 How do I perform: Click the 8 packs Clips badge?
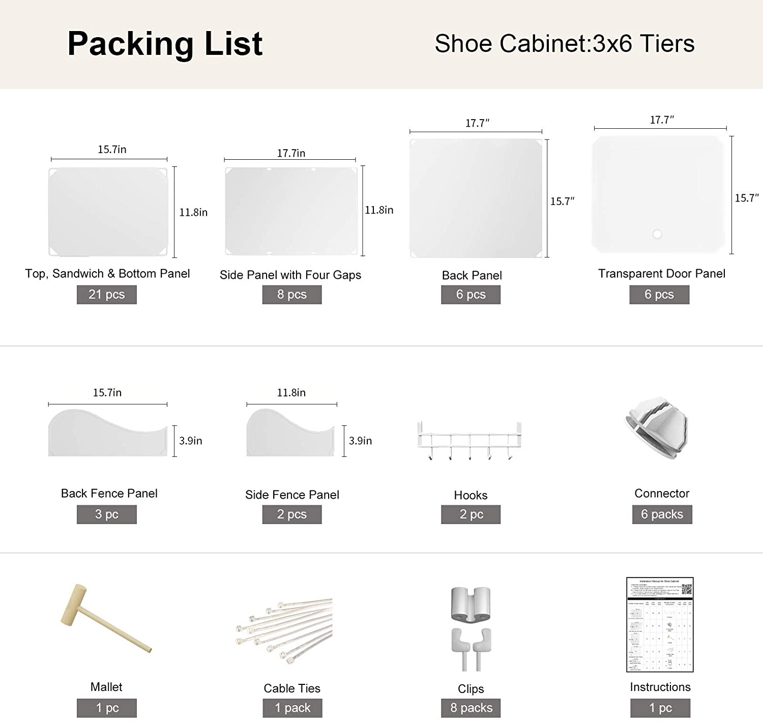(x=471, y=708)
